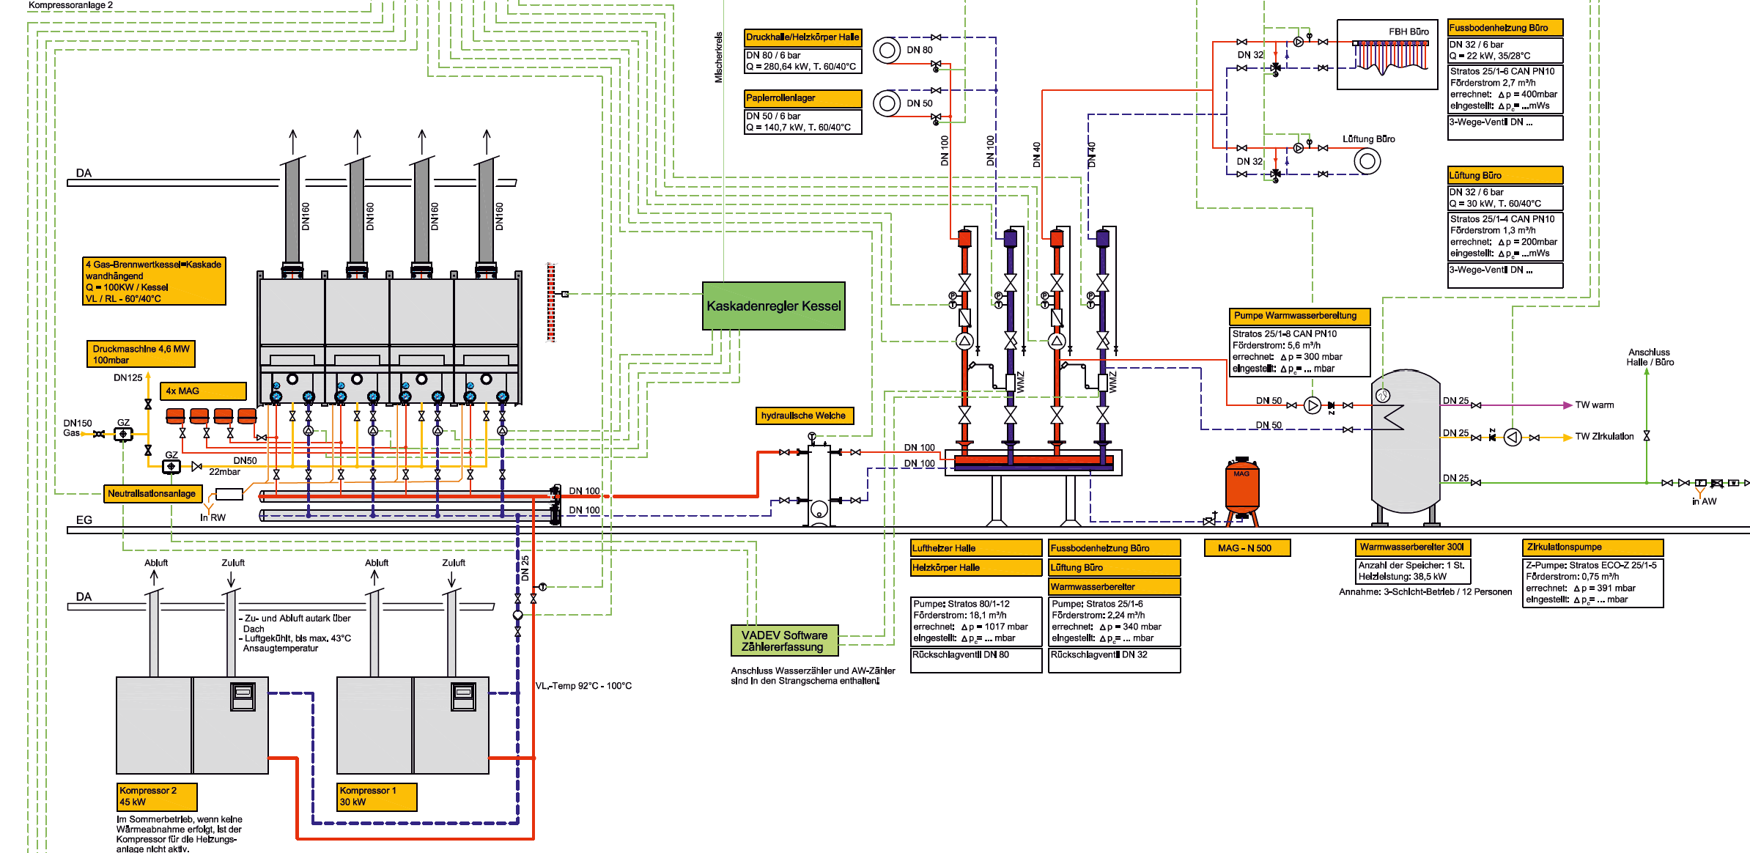Viewport: 1750px width, 853px height.
Task: Click the Rückschlagventil DN 80 text
Action: (961, 654)
